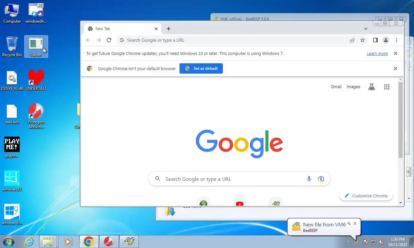Start voice search with microphone icon
414x248 pixels.
(x=309, y=179)
